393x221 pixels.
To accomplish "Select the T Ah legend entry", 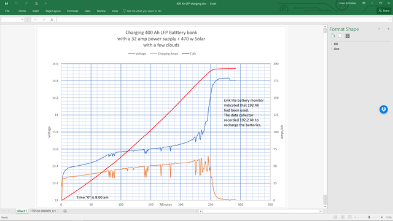I will pos(189,53).
